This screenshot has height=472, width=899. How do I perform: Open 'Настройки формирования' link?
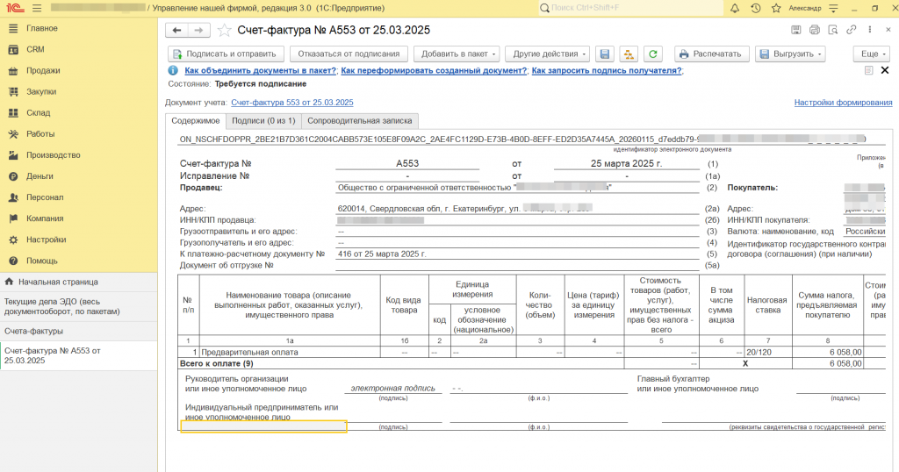coord(843,103)
